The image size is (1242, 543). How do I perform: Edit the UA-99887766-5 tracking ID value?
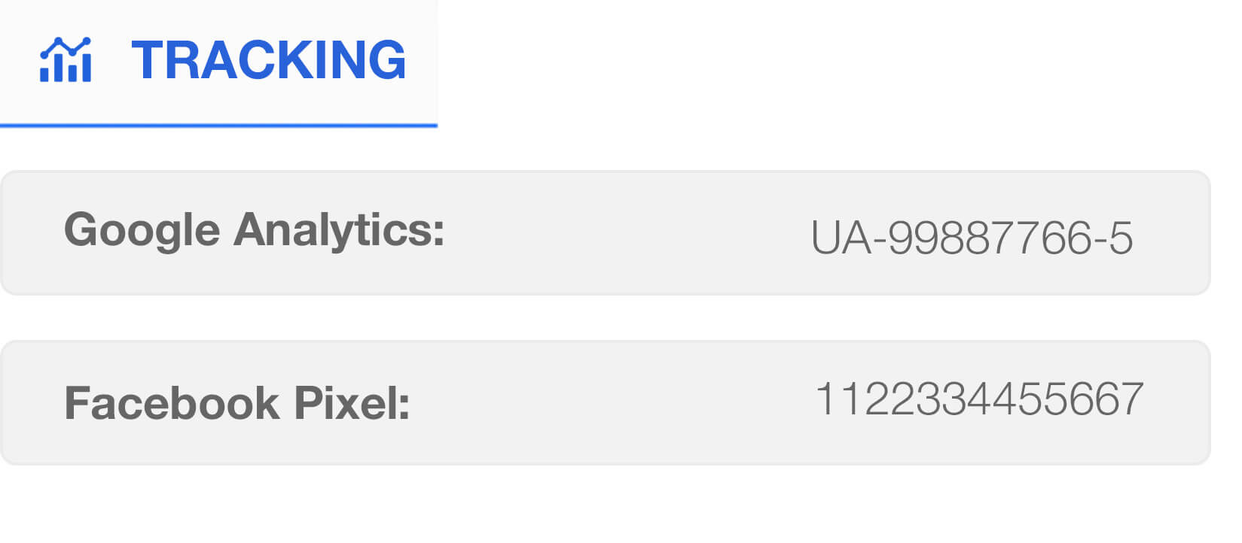pos(972,238)
